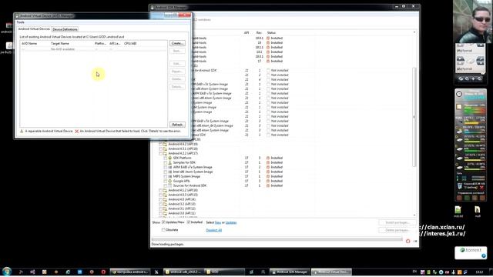Switch to the Android SDK Manager taskbar button
Screen dimensions: 493x277
290,272
